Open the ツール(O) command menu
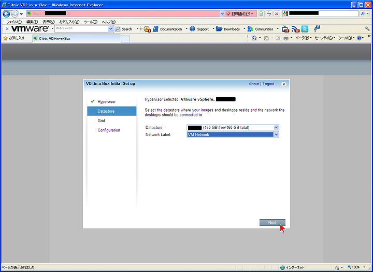 point(347,38)
